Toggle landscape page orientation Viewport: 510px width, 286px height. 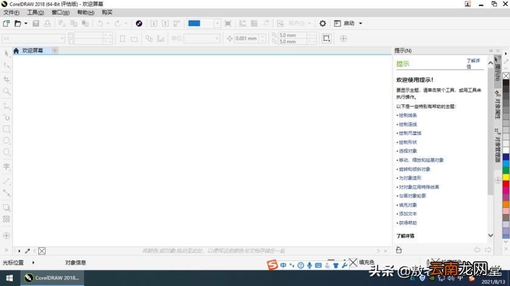coord(134,39)
